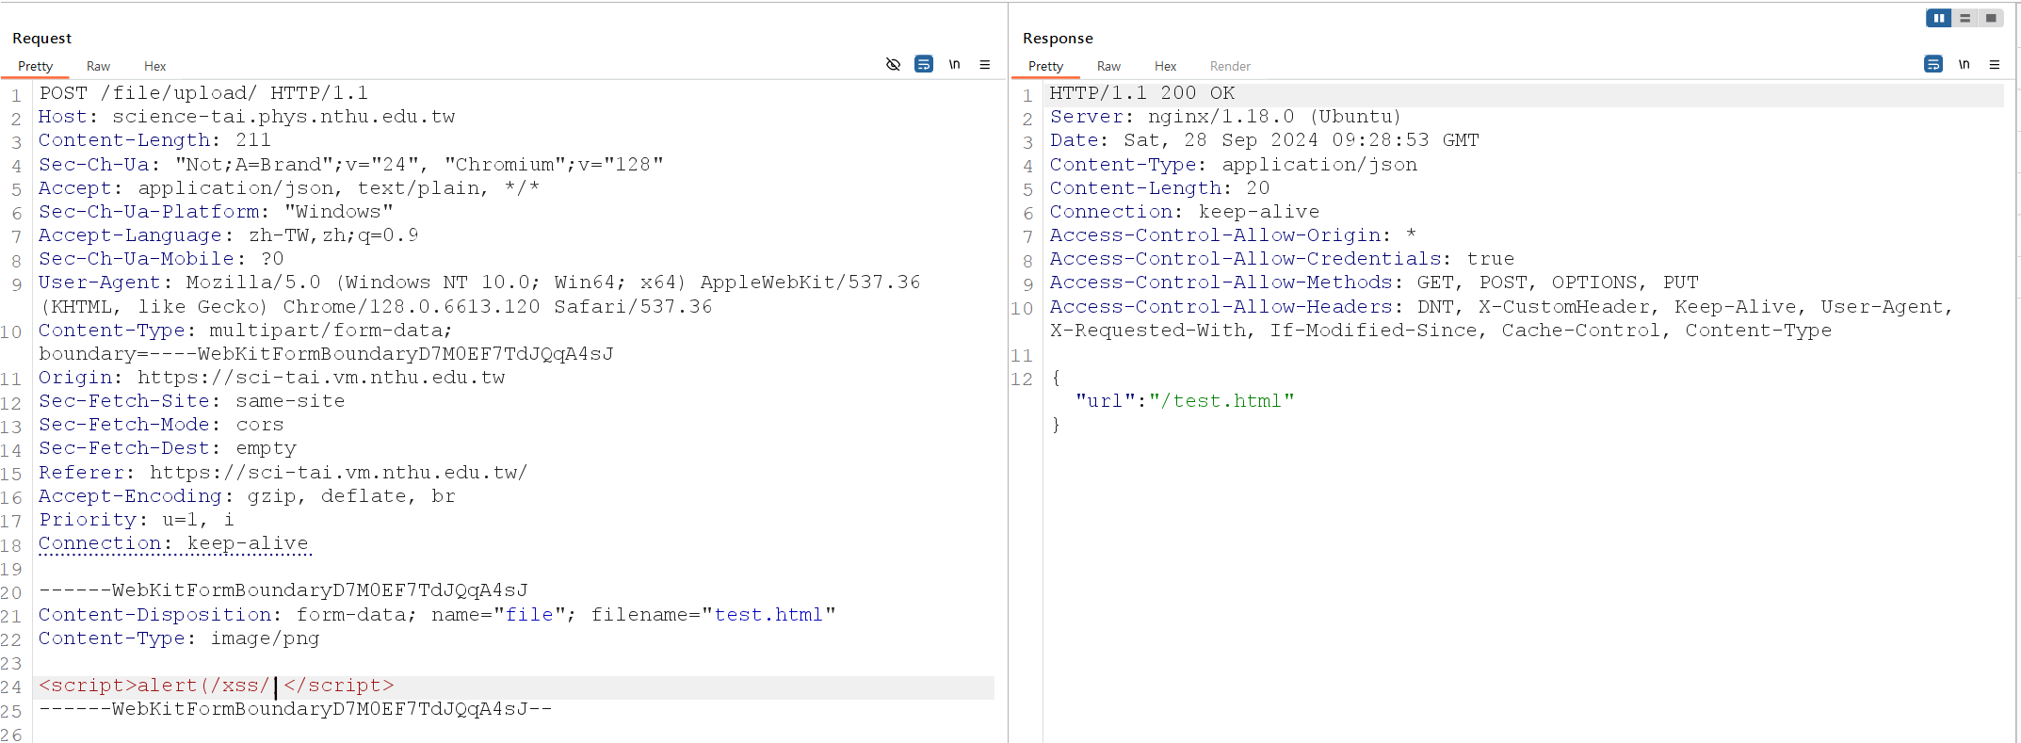Screen dimensions: 2021x743
Task: Click the 'Server: nginx/1.18.0 (Ubuntu)' header
Action: point(1226,117)
